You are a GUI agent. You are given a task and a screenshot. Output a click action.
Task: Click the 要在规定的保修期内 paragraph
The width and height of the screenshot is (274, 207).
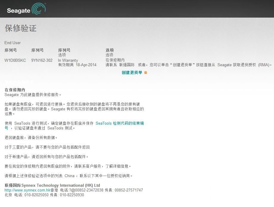coord(68,166)
